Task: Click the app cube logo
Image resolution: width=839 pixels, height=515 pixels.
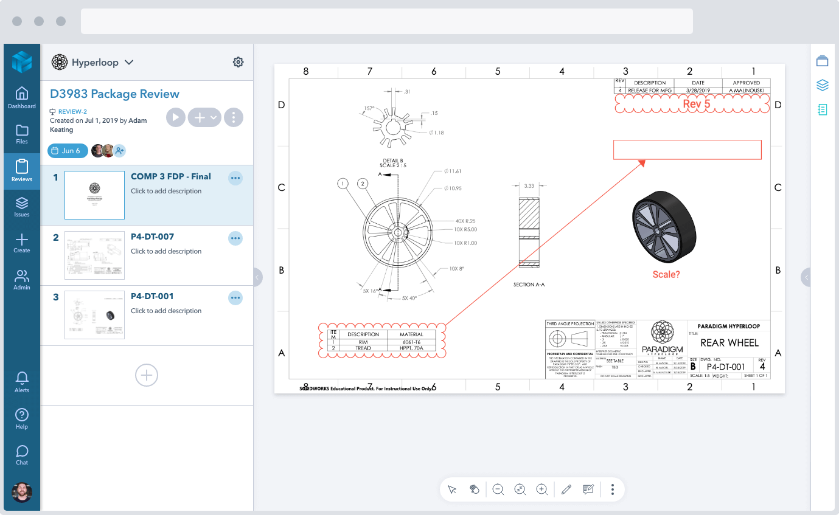Action: click(x=22, y=62)
